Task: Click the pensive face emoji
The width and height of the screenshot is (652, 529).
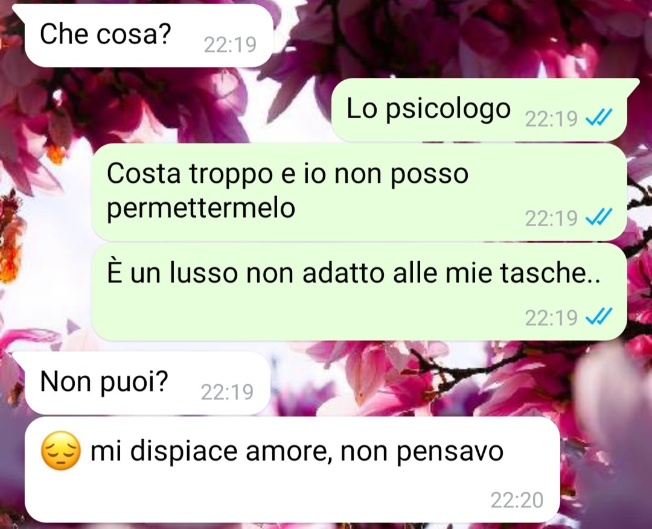Action: pyautogui.click(x=61, y=451)
